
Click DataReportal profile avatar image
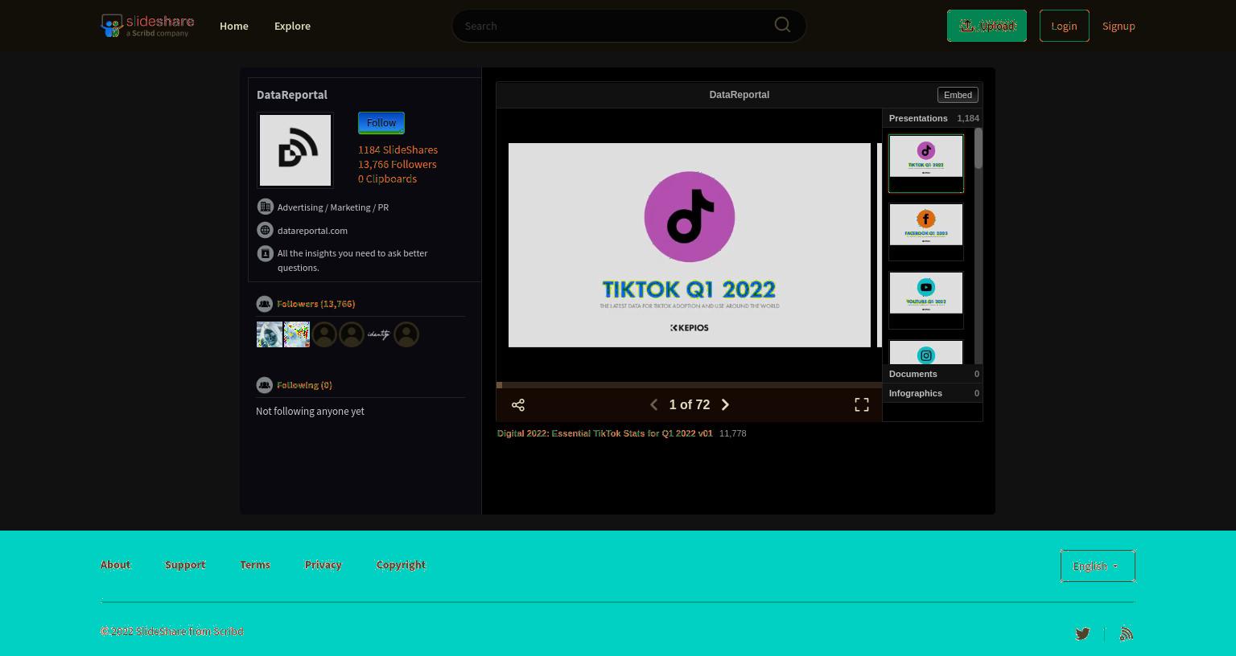pos(295,150)
